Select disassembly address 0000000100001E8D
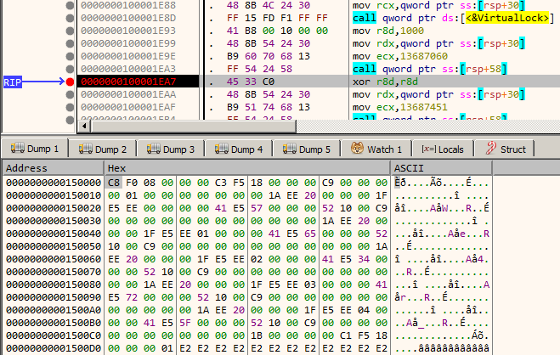The image size is (560, 355). [128, 18]
